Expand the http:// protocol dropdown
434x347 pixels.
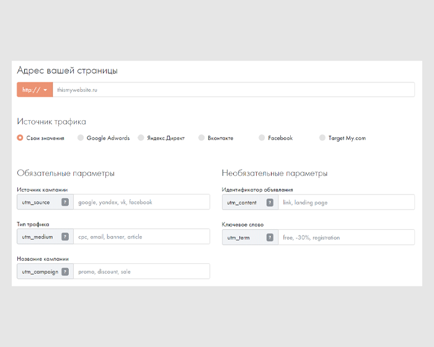(35, 90)
